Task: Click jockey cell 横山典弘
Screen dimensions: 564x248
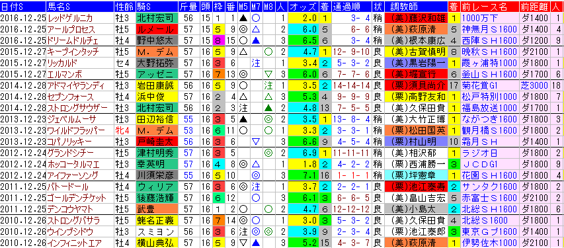Action: (x=157, y=243)
